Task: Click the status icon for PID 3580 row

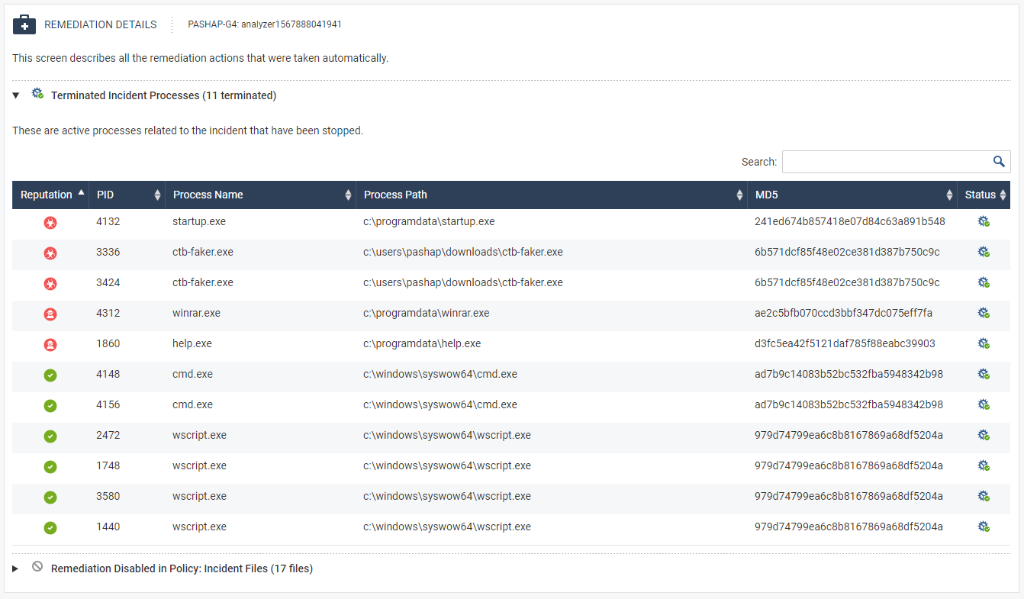Action: point(984,497)
